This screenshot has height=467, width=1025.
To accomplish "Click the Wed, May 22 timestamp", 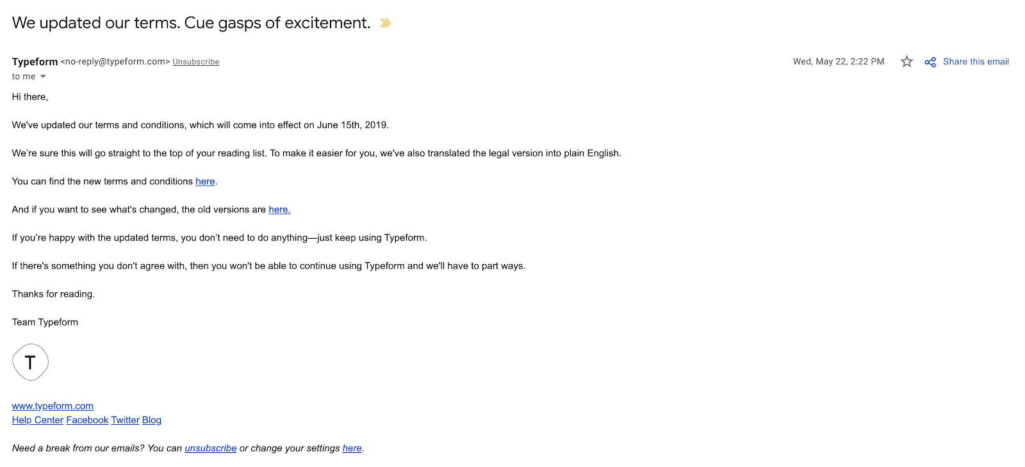I will [x=839, y=61].
